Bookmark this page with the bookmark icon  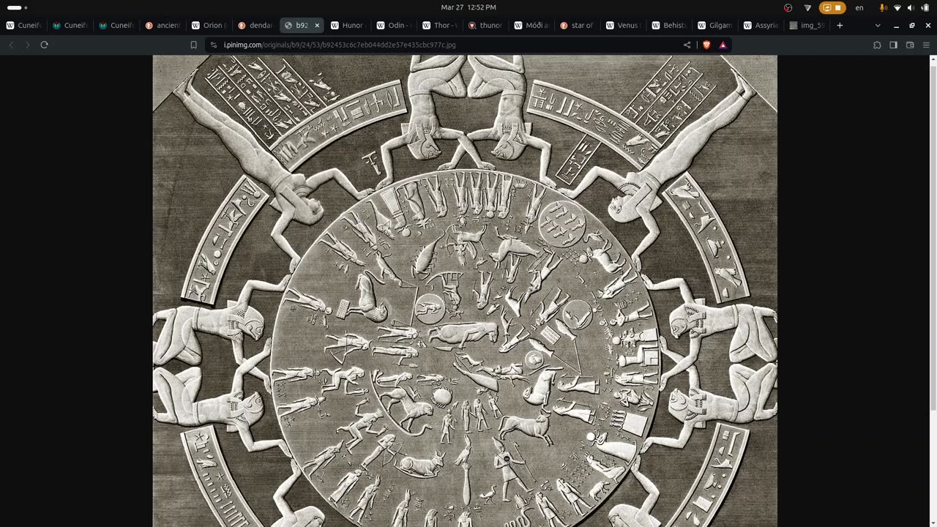[193, 45]
